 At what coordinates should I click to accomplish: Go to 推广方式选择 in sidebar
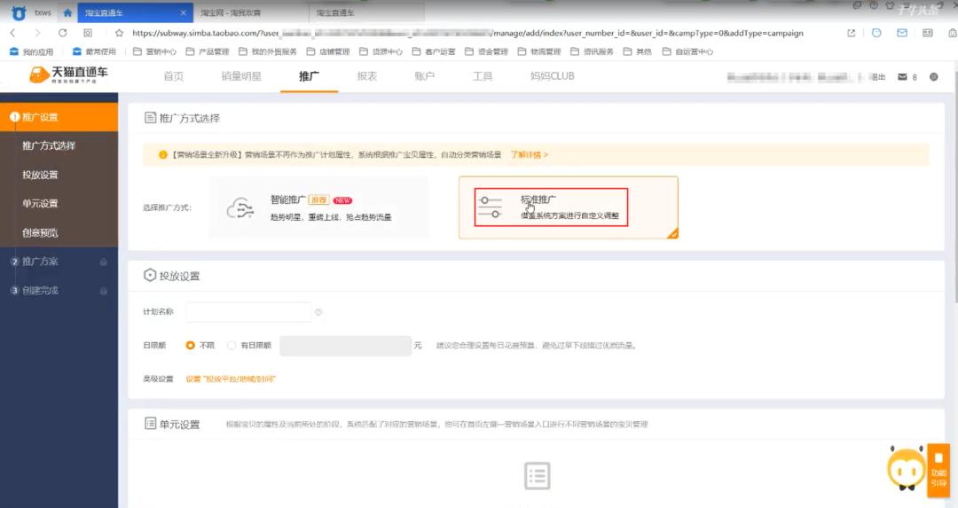(49, 146)
